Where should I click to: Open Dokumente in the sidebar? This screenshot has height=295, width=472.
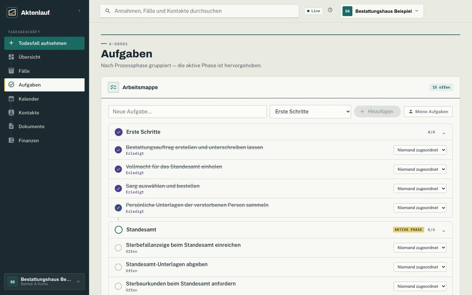point(44,126)
